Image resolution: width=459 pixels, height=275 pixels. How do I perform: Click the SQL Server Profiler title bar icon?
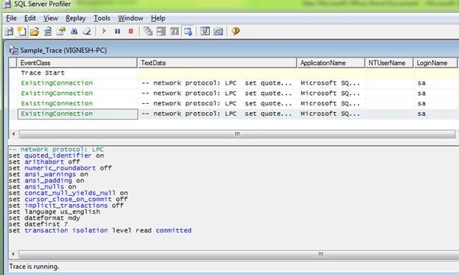coord(7,4)
